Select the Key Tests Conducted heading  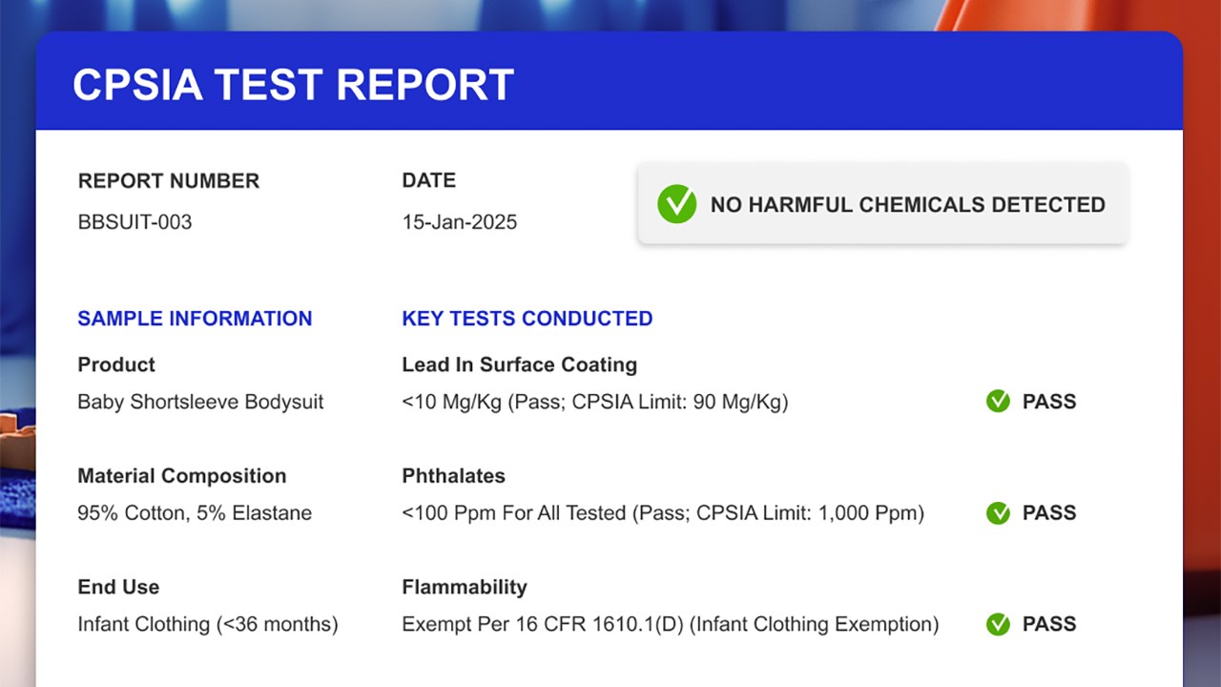click(x=527, y=319)
